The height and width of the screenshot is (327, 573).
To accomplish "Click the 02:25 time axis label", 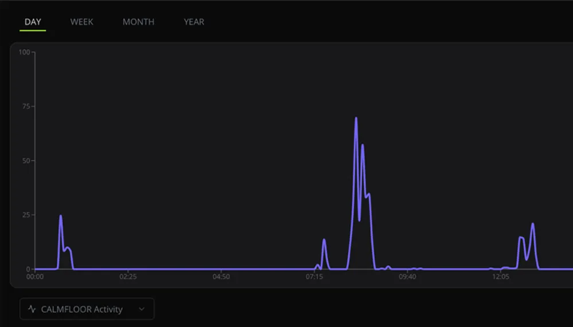I will (128, 277).
